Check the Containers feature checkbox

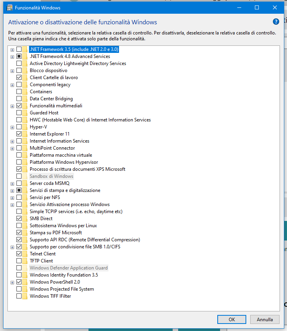19,92
